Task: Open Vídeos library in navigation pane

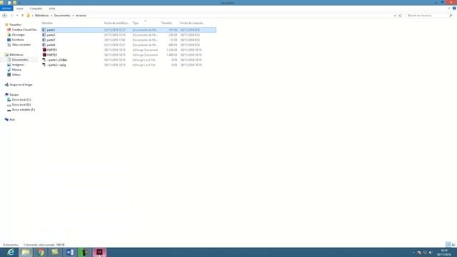Action: tap(16, 74)
